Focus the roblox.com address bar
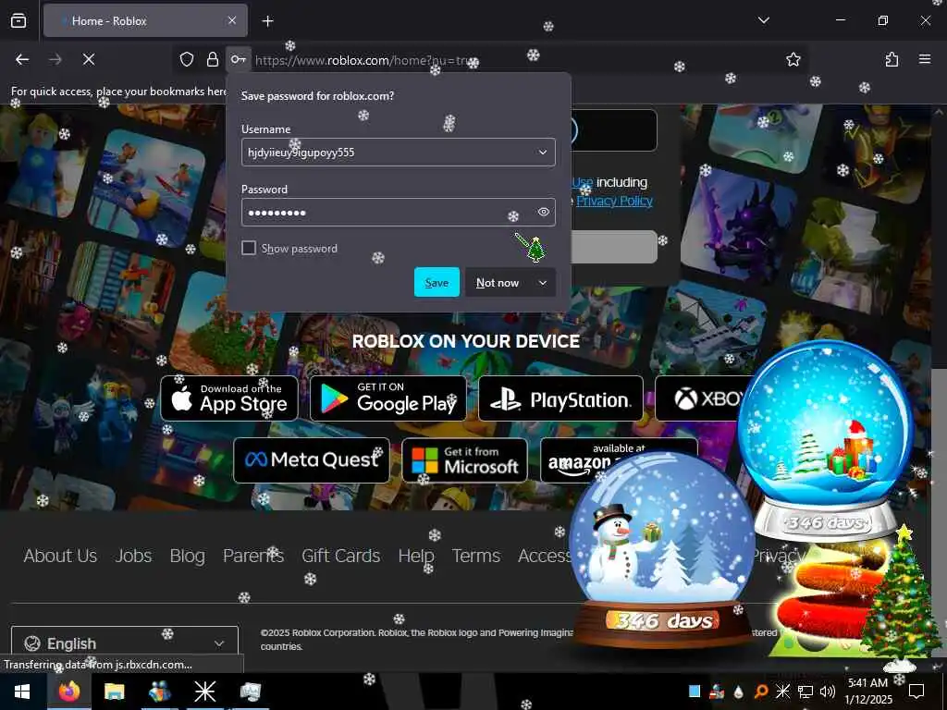947x710 pixels. point(513,60)
